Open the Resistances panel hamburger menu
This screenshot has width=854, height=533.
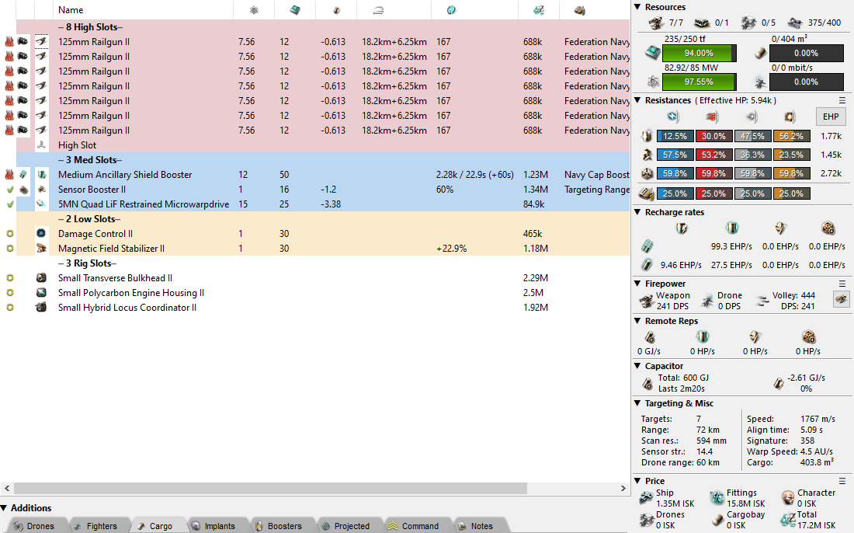pos(842,100)
